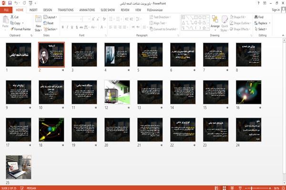This screenshot has height=190, width=286.
Task: Open the font name combo box
Action: click(x=71, y=19)
